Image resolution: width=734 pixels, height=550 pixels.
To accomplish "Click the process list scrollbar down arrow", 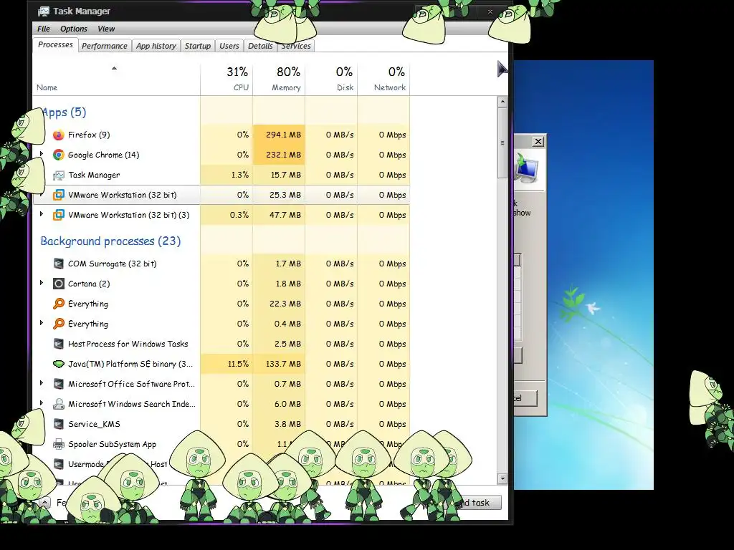I will click(x=502, y=478).
